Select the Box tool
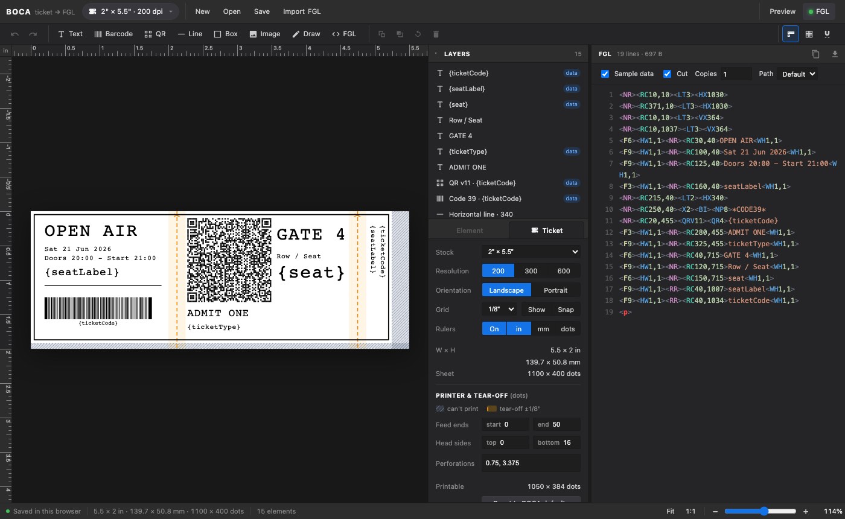The width and height of the screenshot is (845, 519). [x=226, y=34]
